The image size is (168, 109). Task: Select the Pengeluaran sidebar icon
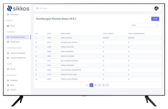point(8,42)
